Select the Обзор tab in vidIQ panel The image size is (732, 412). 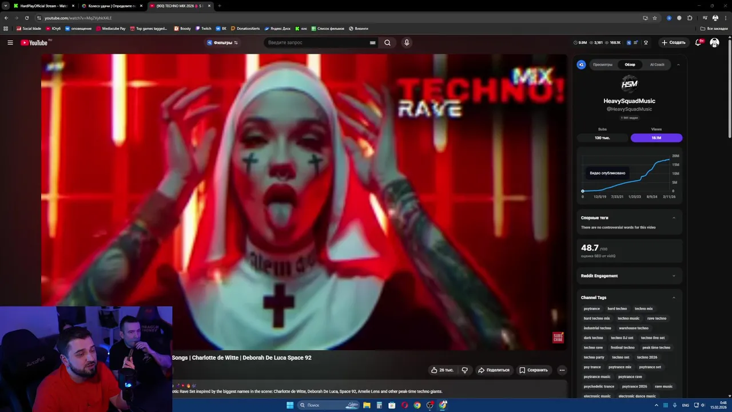(630, 65)
